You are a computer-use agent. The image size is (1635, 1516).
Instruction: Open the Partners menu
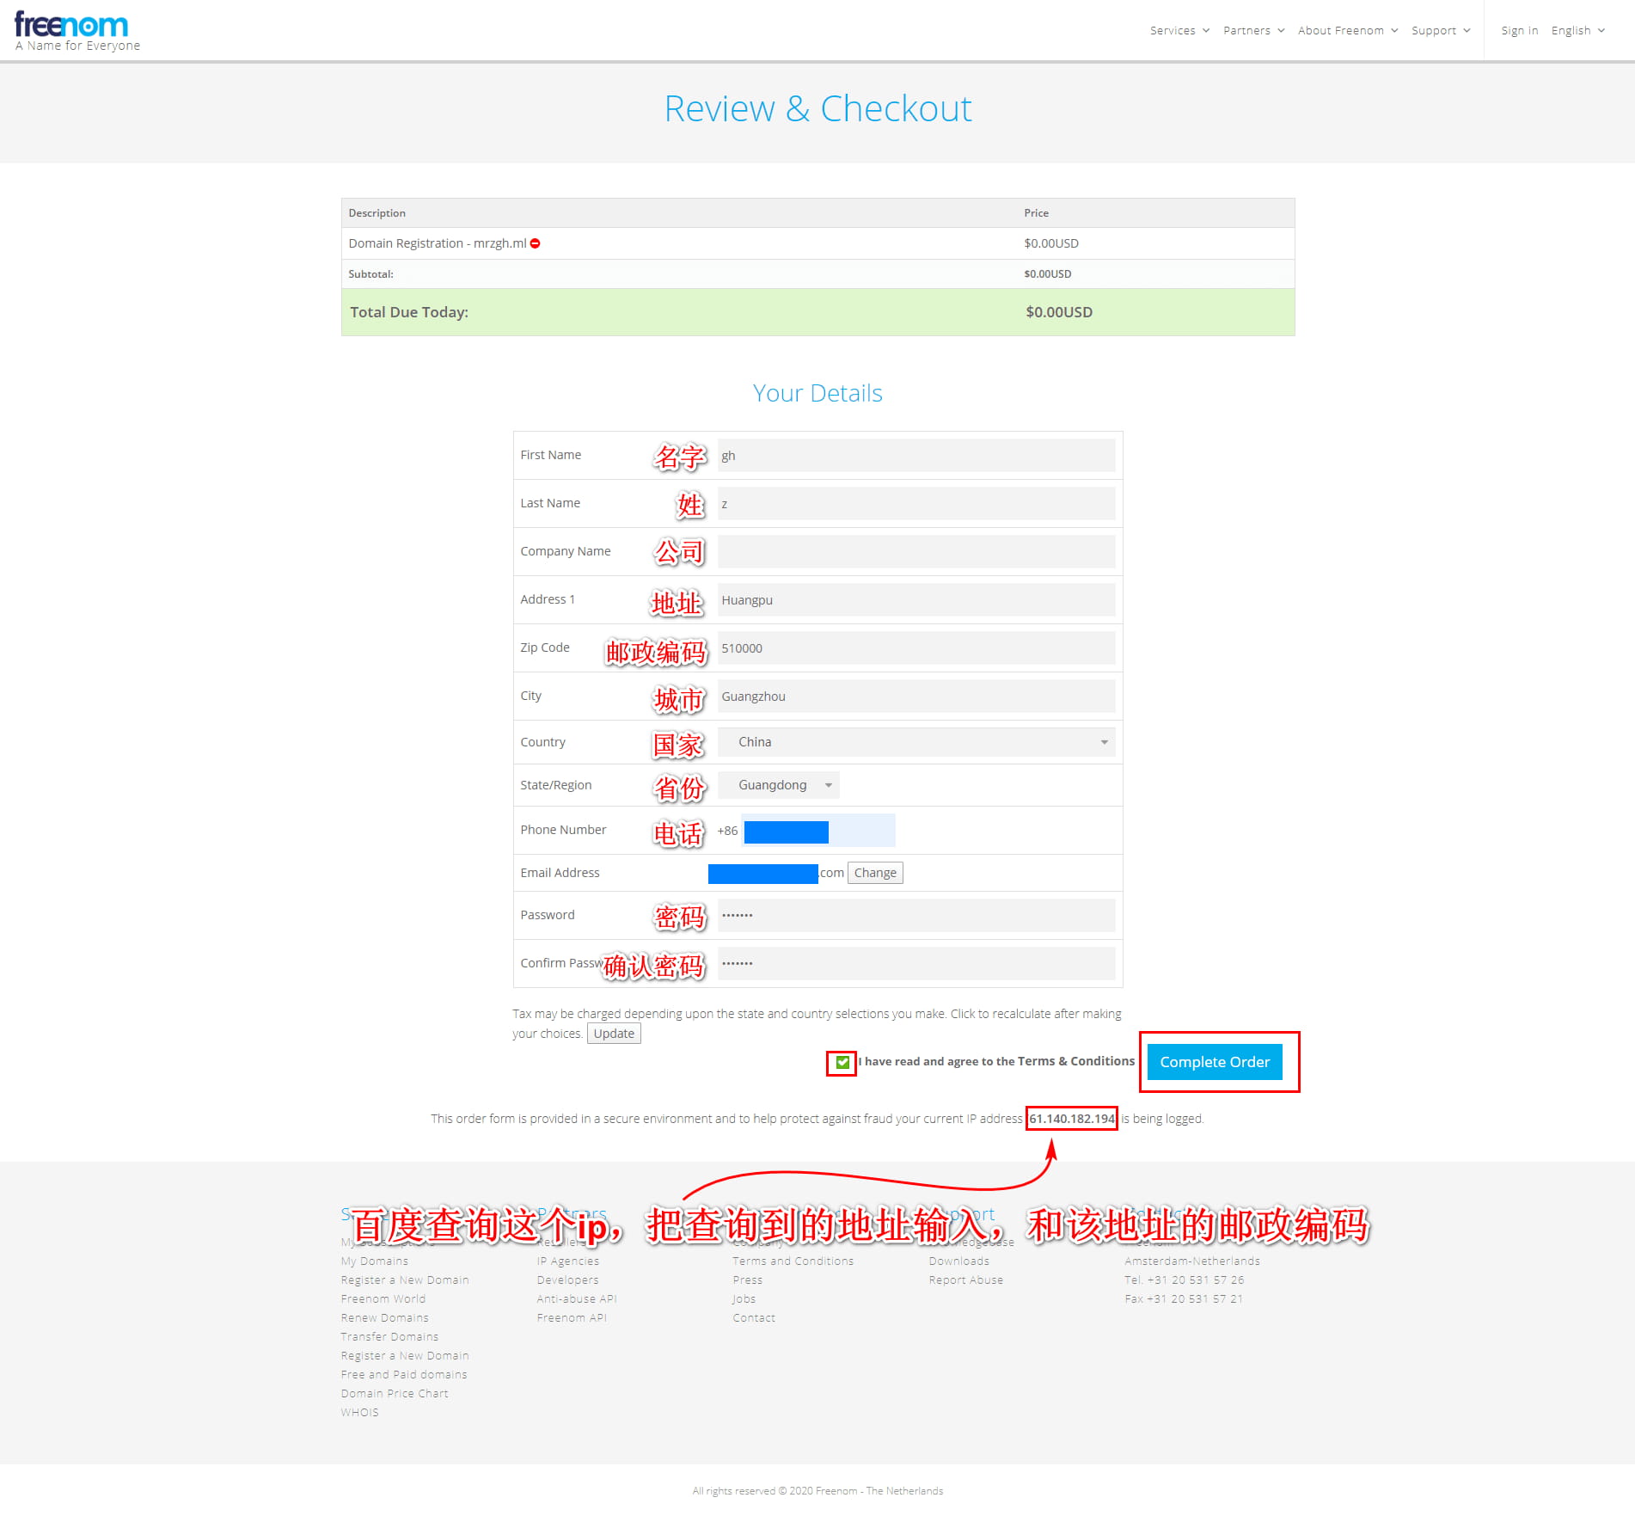(x=1253, y=31)
